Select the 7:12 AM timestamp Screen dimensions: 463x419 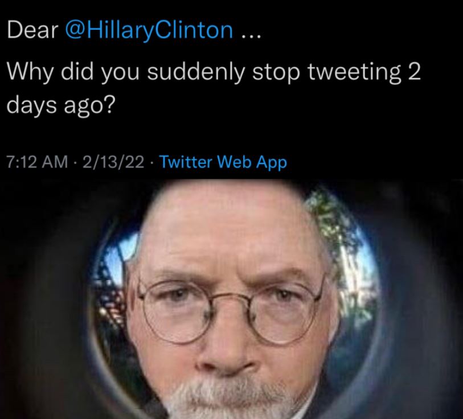coord(37,162)
